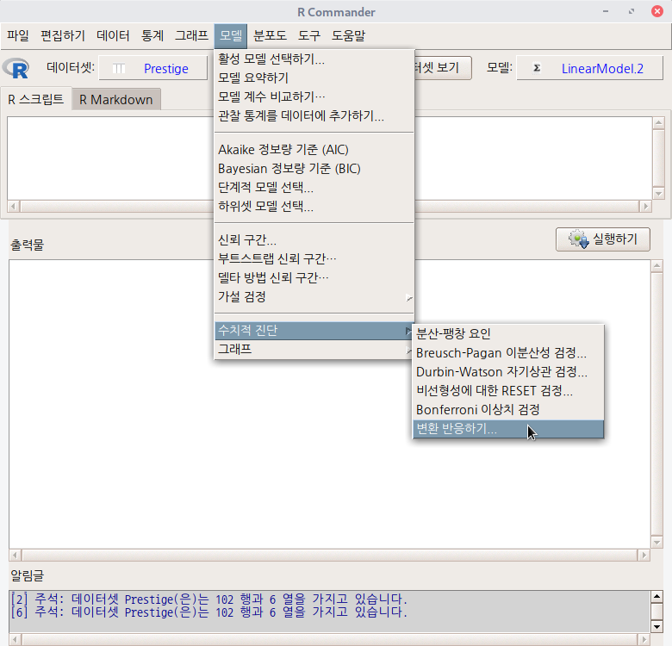Select 분산-팽창 요인 in submenu
The height and width of the screenshot is (646, 672).
(x=508, y=333)
